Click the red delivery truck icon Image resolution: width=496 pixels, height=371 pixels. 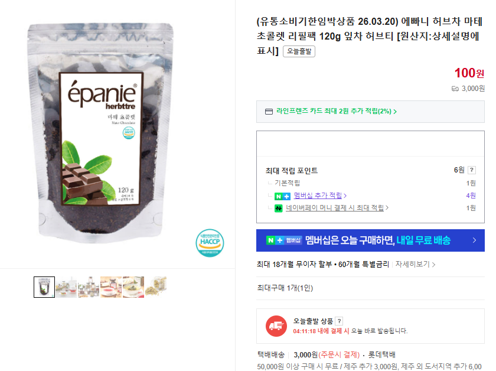tap(276, 326)
